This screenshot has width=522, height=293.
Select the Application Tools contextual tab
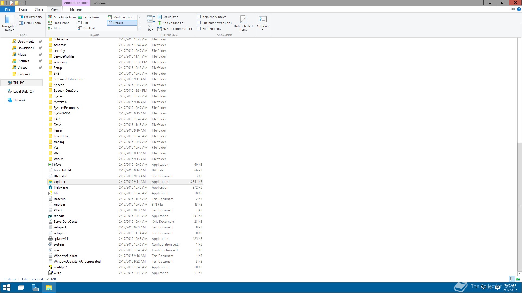(x=76, y=3)
